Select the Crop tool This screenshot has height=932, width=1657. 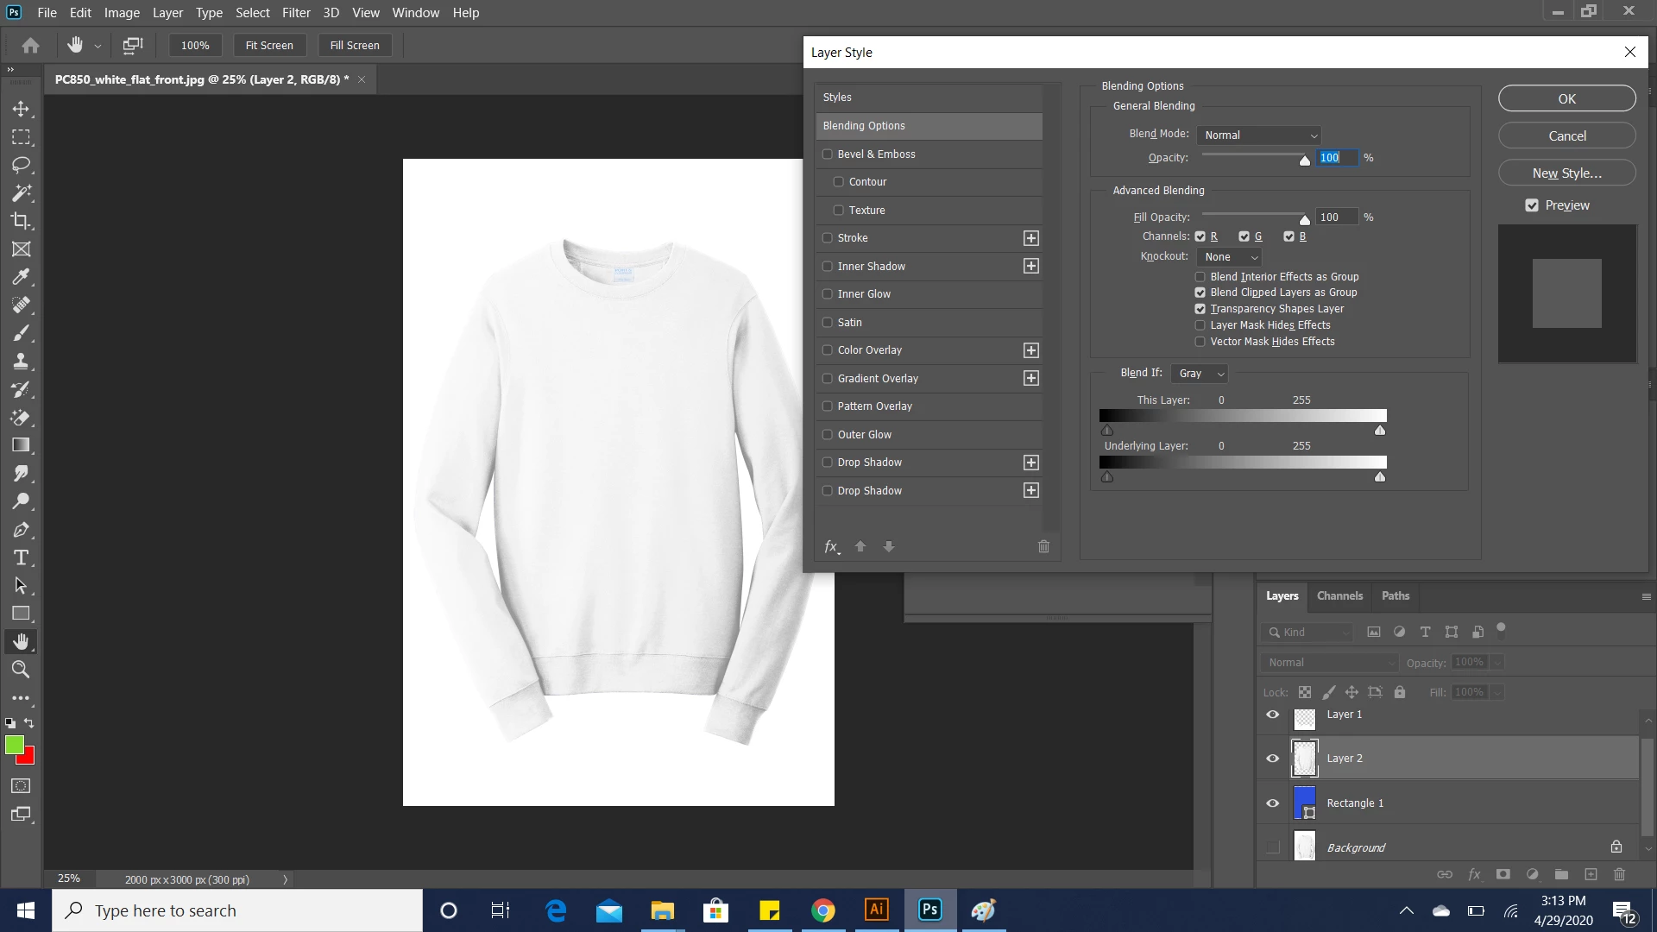coord(21,221)
